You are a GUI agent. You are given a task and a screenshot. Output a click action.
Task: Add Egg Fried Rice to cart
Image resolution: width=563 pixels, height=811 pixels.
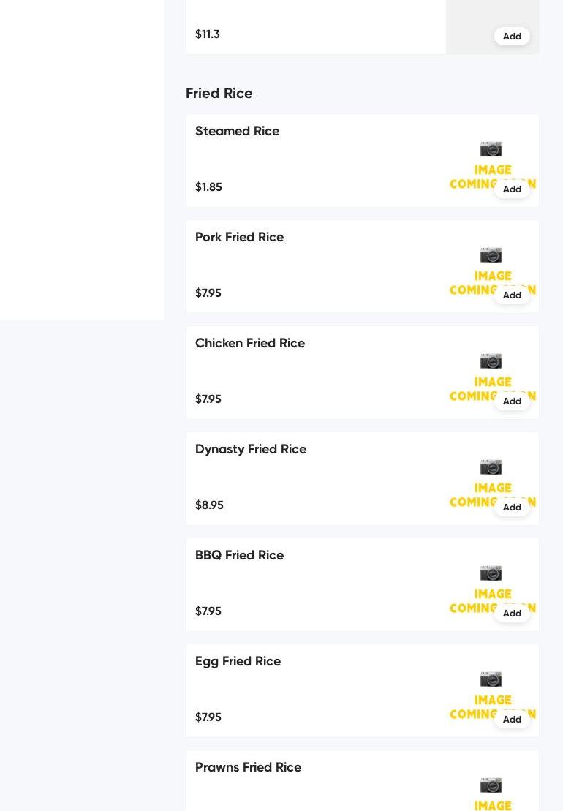point(512,720)
